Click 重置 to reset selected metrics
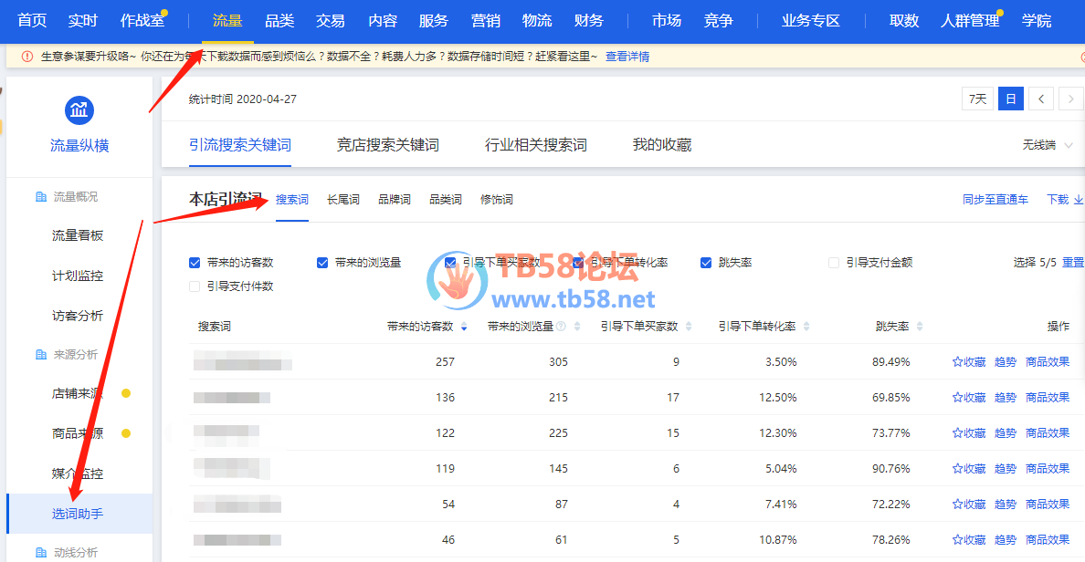Viewport: 1085px width, 562px height. (x=1073, y=263)
